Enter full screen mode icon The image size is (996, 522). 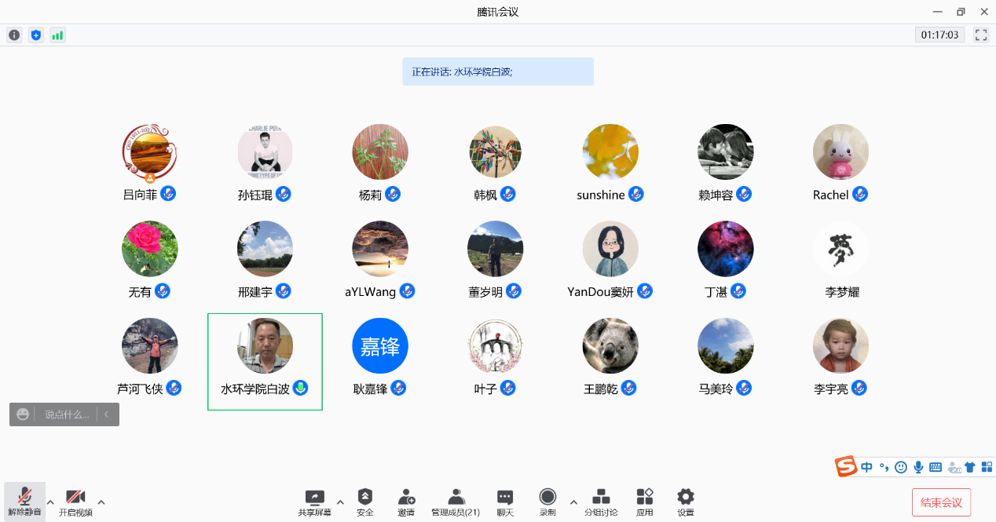click(x=980, y=35)
